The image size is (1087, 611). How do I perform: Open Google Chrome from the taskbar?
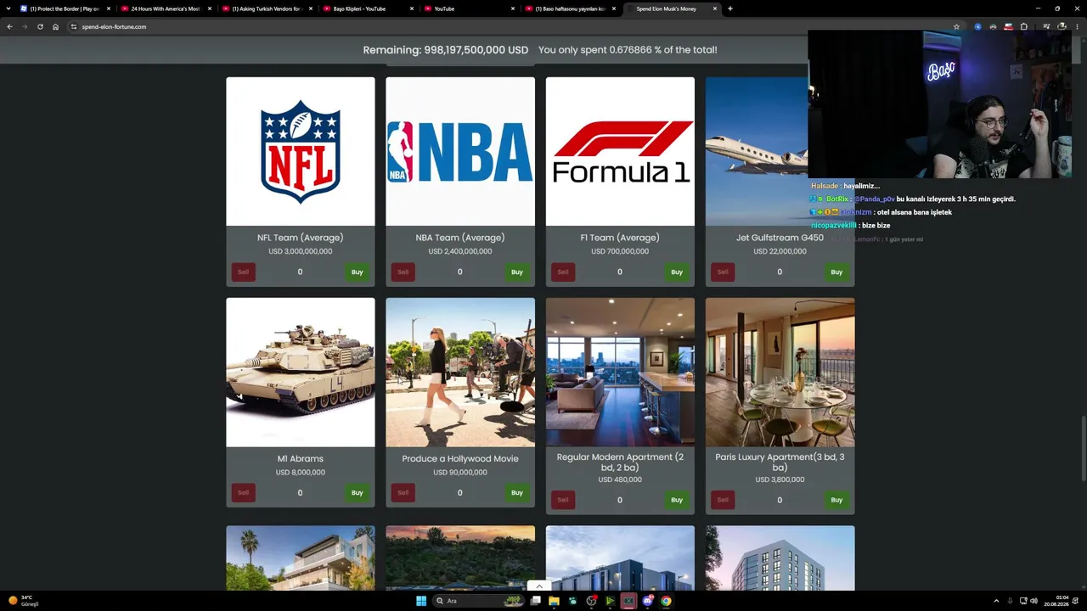666,601
